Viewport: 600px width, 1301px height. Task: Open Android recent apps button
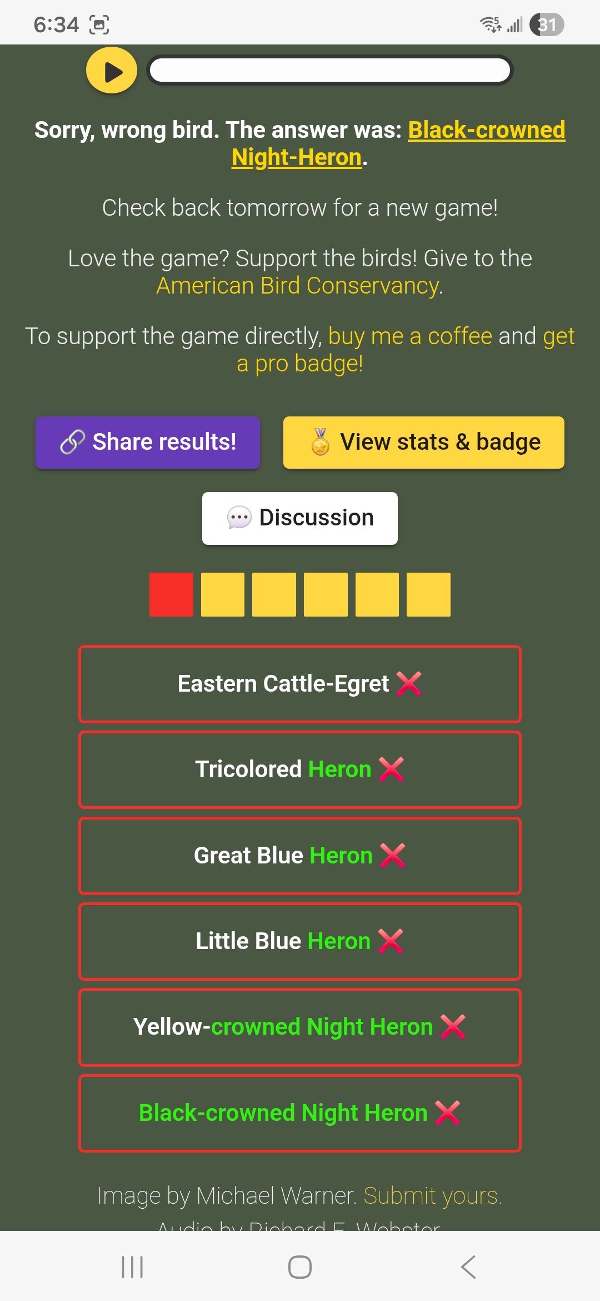[x=132, y=1267]
